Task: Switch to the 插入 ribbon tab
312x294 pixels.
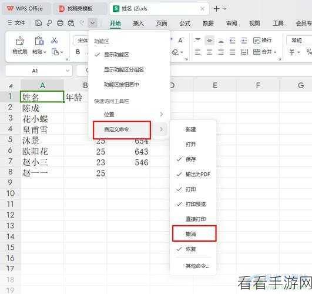Action: coord(139,24)
